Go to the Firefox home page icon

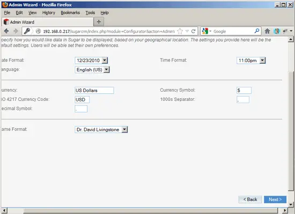(x=267, y=31)
